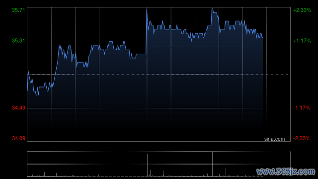Click the -2.33% percentage label
The image size is (318, 179).
(x=302, y=138)
